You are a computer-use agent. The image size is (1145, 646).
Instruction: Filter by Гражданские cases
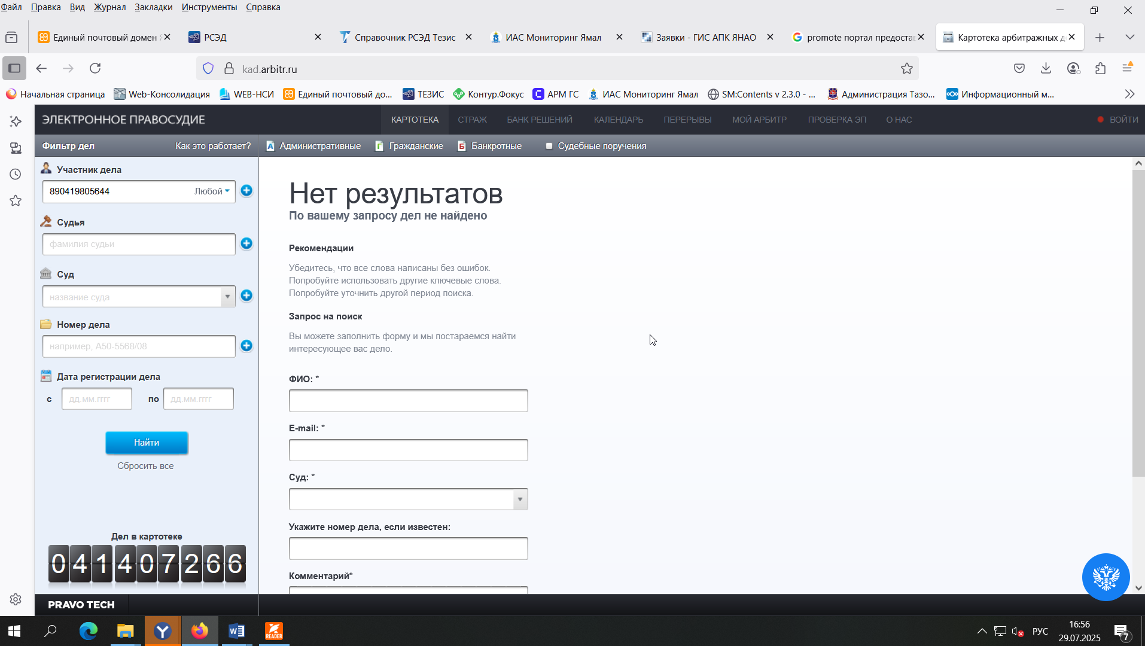409,146
